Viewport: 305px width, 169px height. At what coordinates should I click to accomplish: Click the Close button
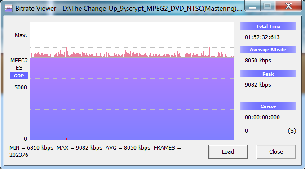(276, 151)
